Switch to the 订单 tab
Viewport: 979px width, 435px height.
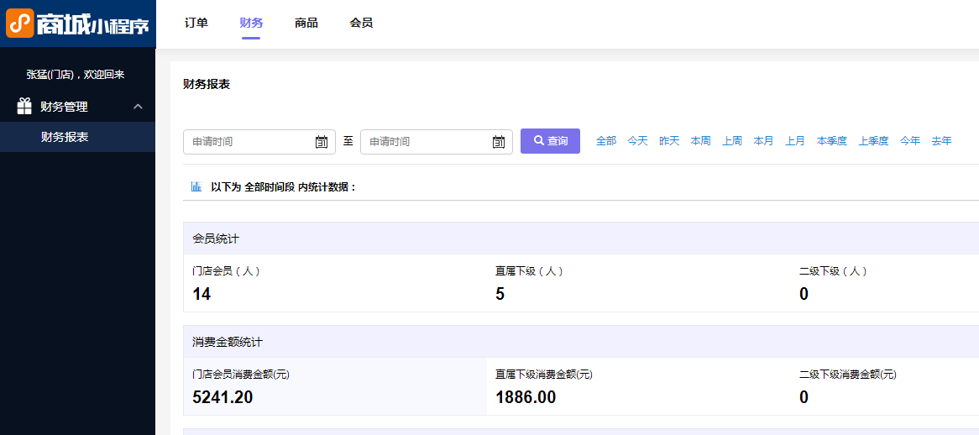pos(196,23)
